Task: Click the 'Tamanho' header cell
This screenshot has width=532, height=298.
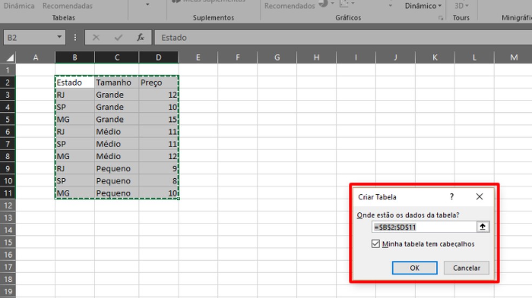Action: [x=117, y=83]
